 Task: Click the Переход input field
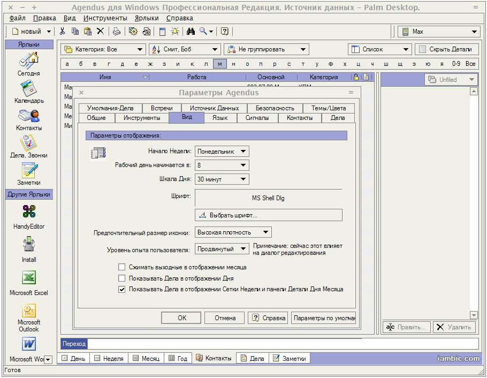[283, 344]
